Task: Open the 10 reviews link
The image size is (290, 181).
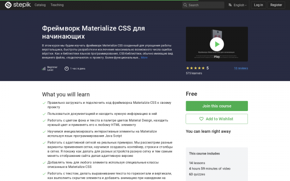Action: (241, 68)
